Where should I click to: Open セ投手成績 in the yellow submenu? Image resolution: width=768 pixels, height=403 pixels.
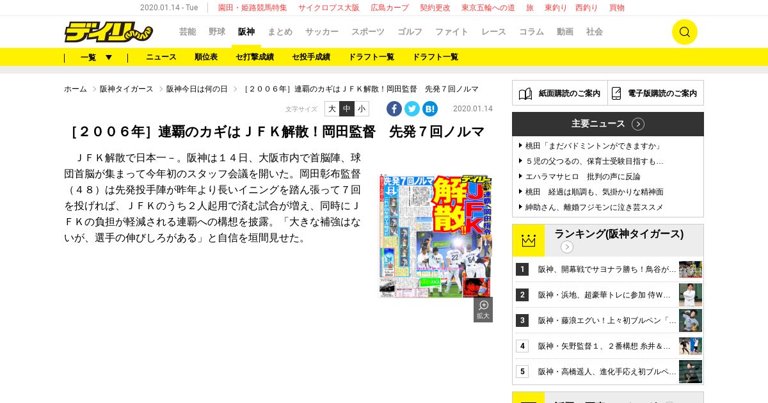(311, 57)
